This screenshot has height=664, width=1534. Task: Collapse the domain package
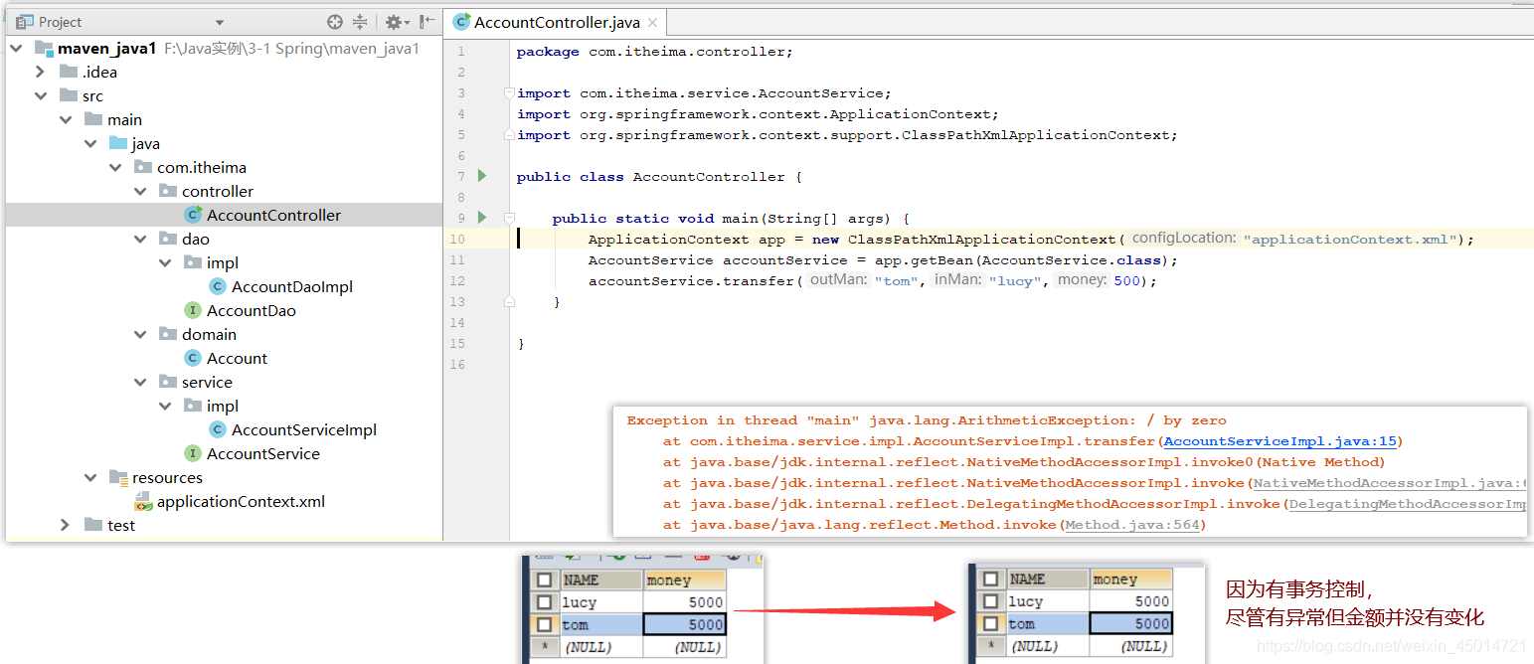point(140,334)
